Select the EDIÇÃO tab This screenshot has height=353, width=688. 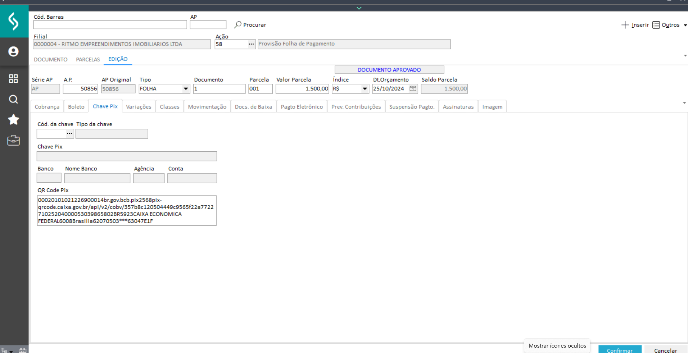point(118,59)
